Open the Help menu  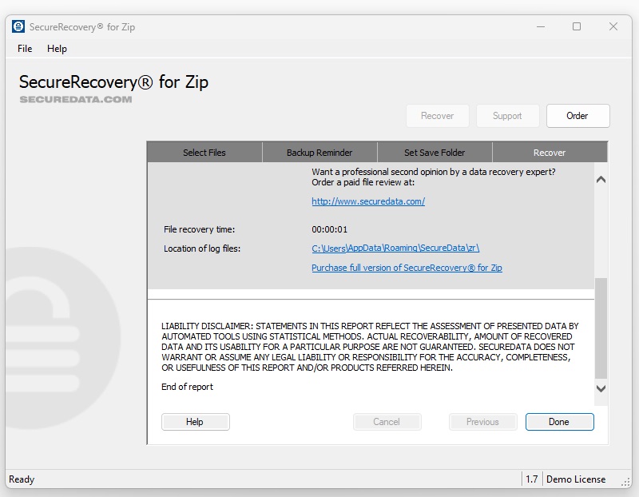57,49
